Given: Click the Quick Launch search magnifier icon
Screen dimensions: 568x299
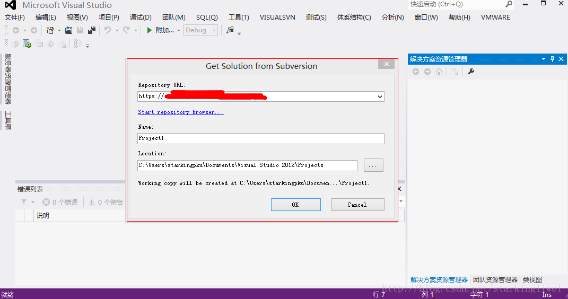Looking at the screenshot, I should [x=509, y=4].
